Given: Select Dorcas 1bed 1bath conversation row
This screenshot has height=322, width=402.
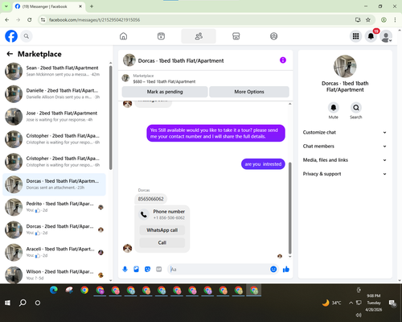Looking at the screenshot, I should coord(54,184).
